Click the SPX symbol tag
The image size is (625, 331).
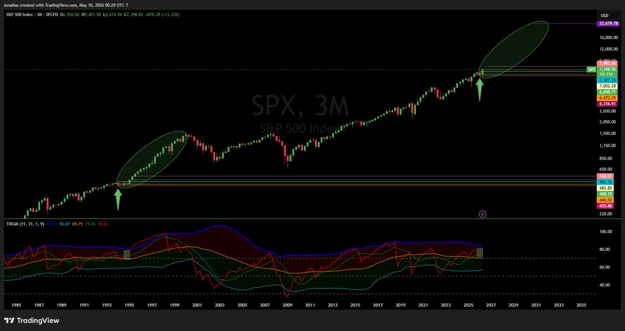point(591,69)
